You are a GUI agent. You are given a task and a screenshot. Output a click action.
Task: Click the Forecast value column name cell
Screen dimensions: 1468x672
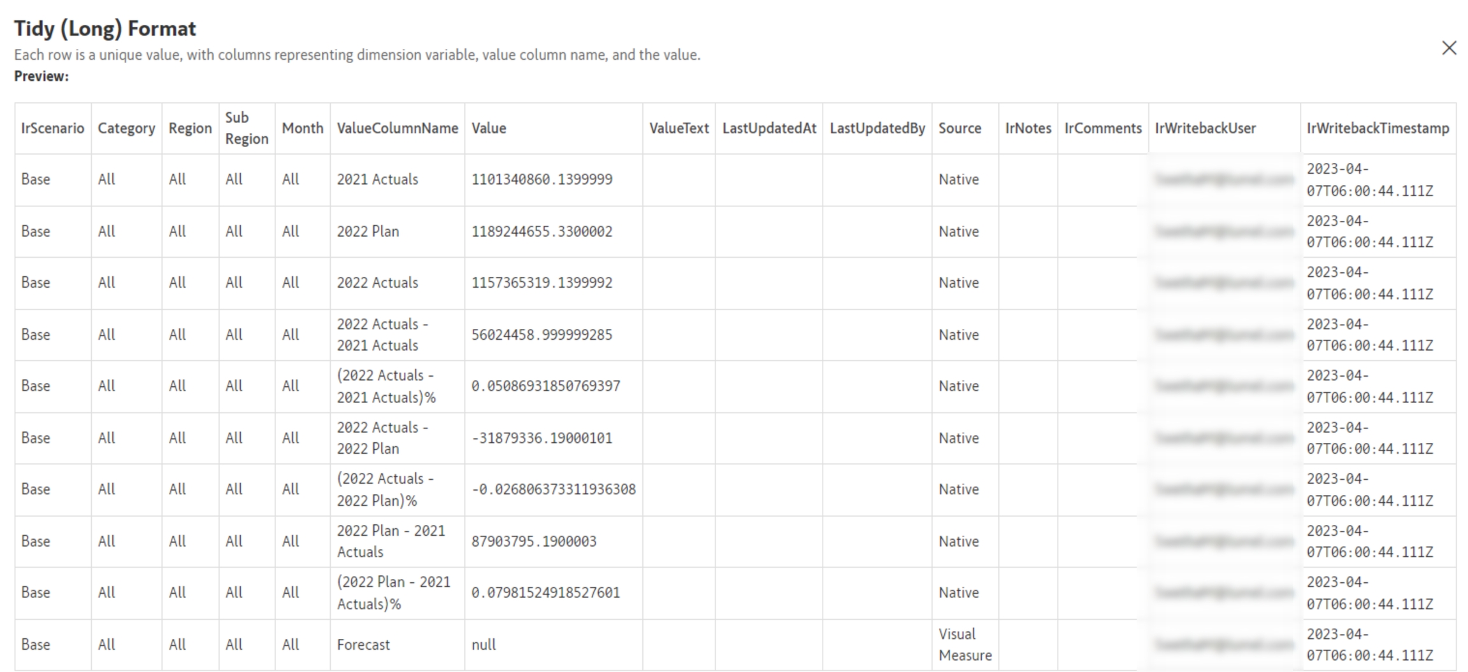point(363,645)
